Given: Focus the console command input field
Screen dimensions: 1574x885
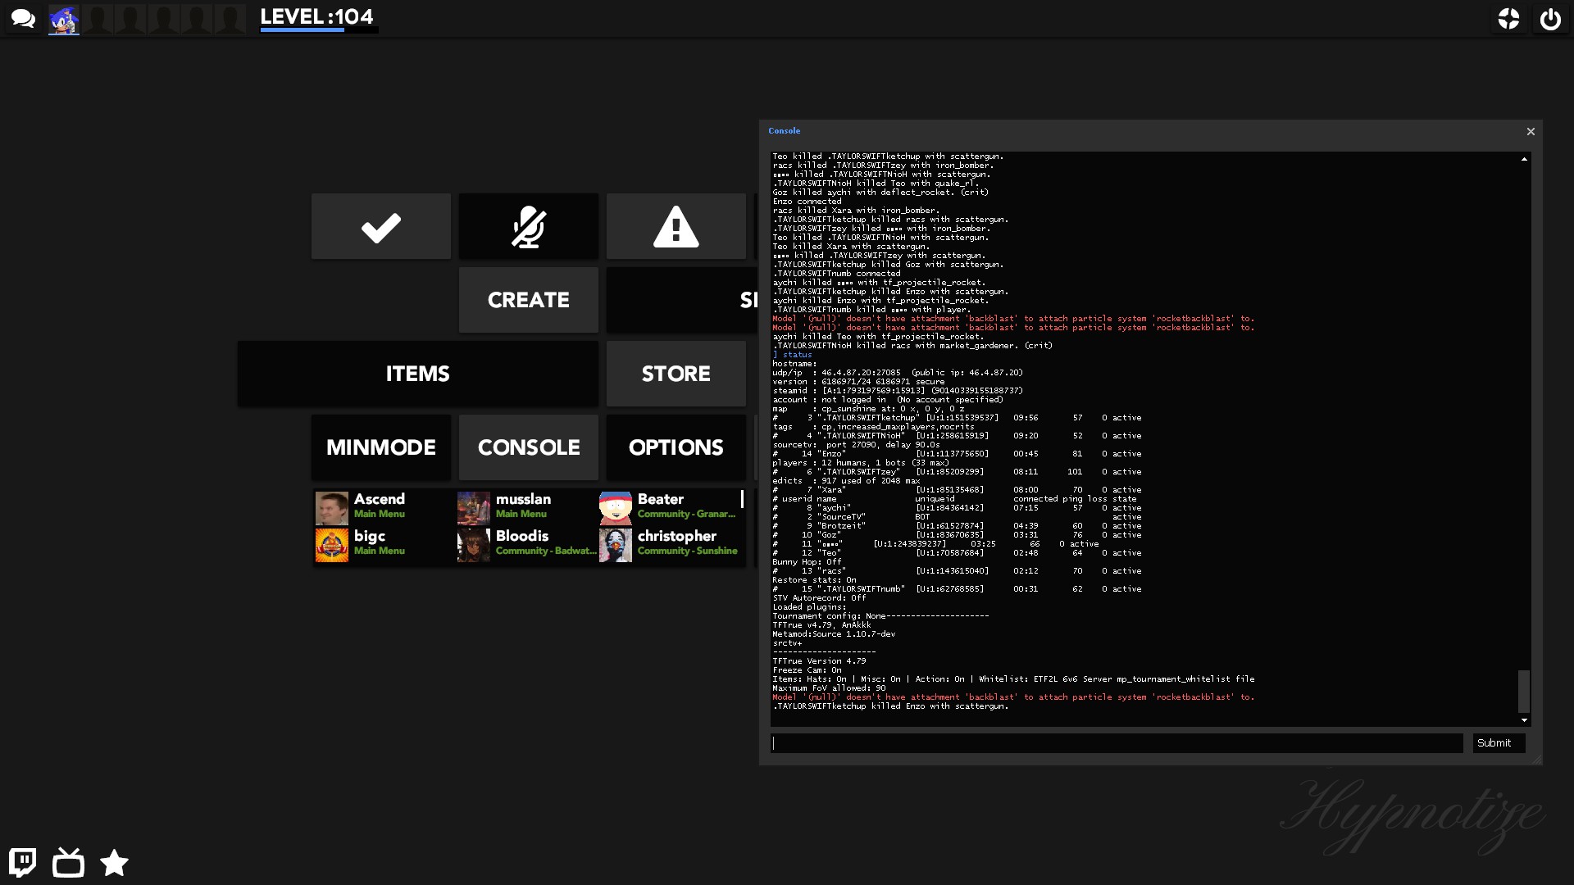Looking at the screenshot, I should pos(1116,743).
